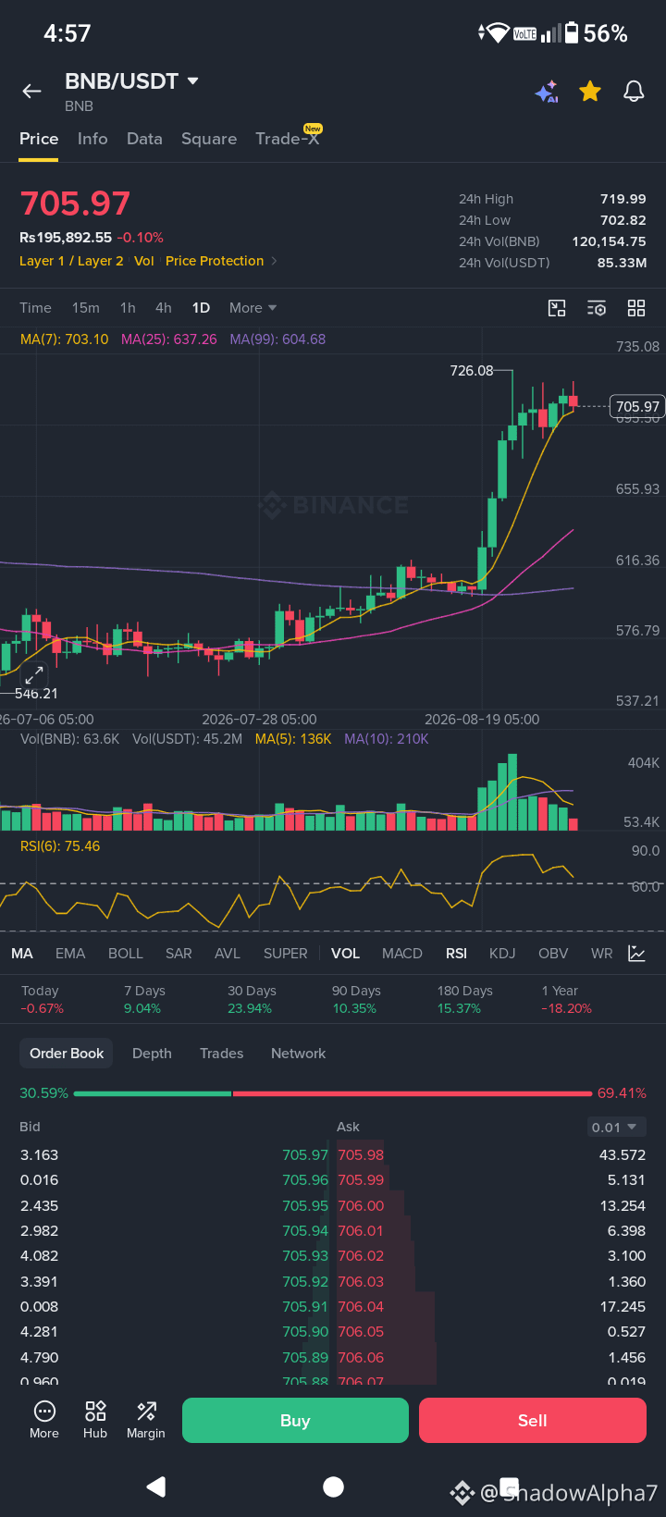Click the bid/ask ratio bar
Viewport: 666px width, 1517px height.
click(x=333, y=1093)
